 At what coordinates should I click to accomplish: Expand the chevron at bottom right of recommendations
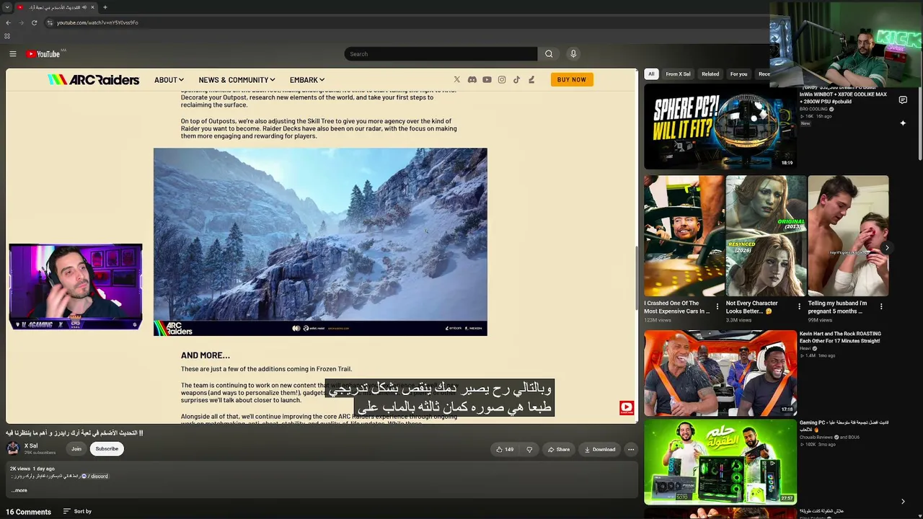point(903,502)
